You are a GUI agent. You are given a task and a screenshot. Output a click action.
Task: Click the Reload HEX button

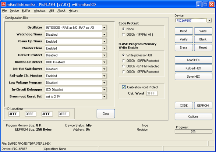(194, 68)
